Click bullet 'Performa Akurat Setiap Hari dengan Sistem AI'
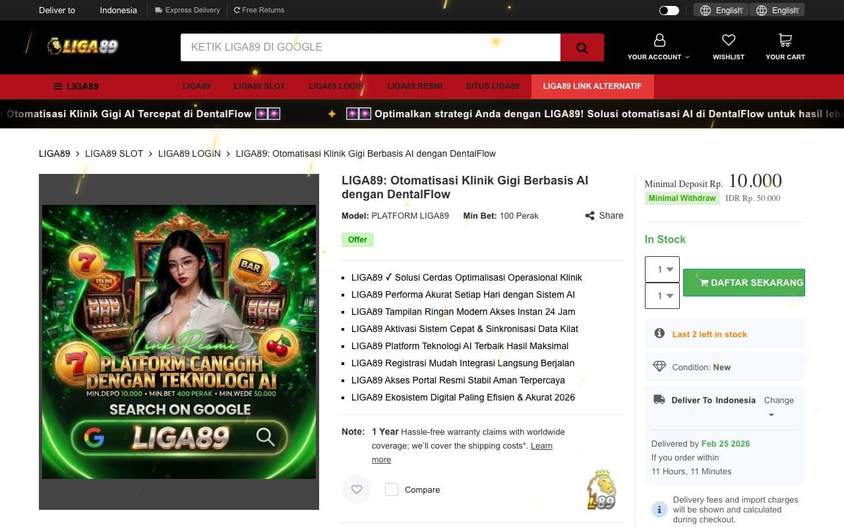The width and height of the screenshot is (844, 527). pos(463,294)
